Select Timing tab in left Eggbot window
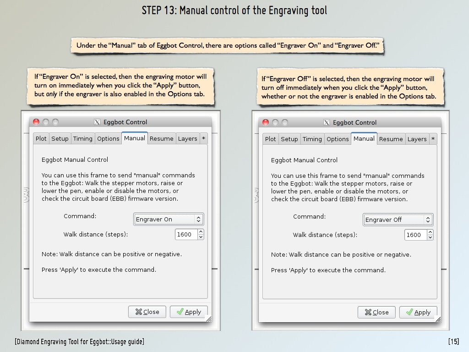 point(83,139)
